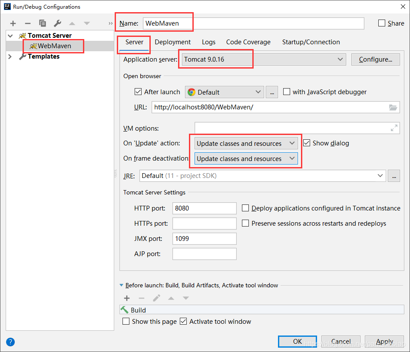The height and width of the screenshot is (352, 410).
Task: Open the JRE dropdown
Action: click(x=262, y=176)
